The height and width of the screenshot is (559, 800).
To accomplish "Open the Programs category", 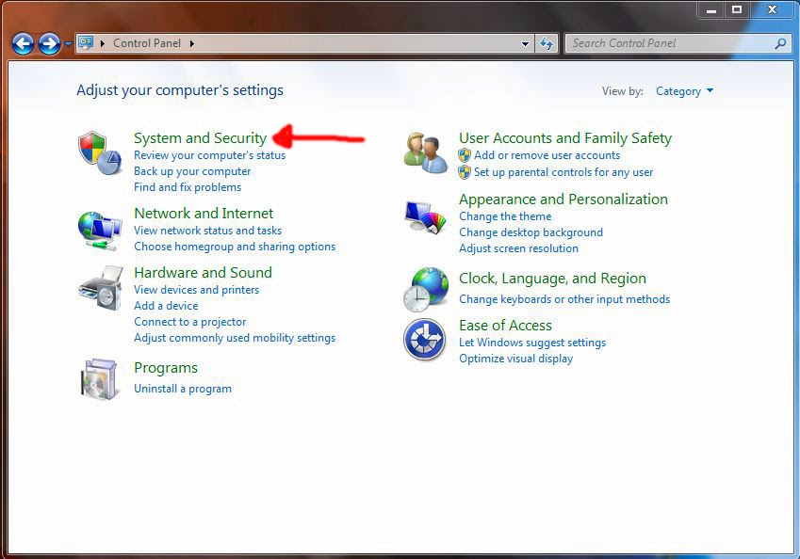I will pos(165,368).
